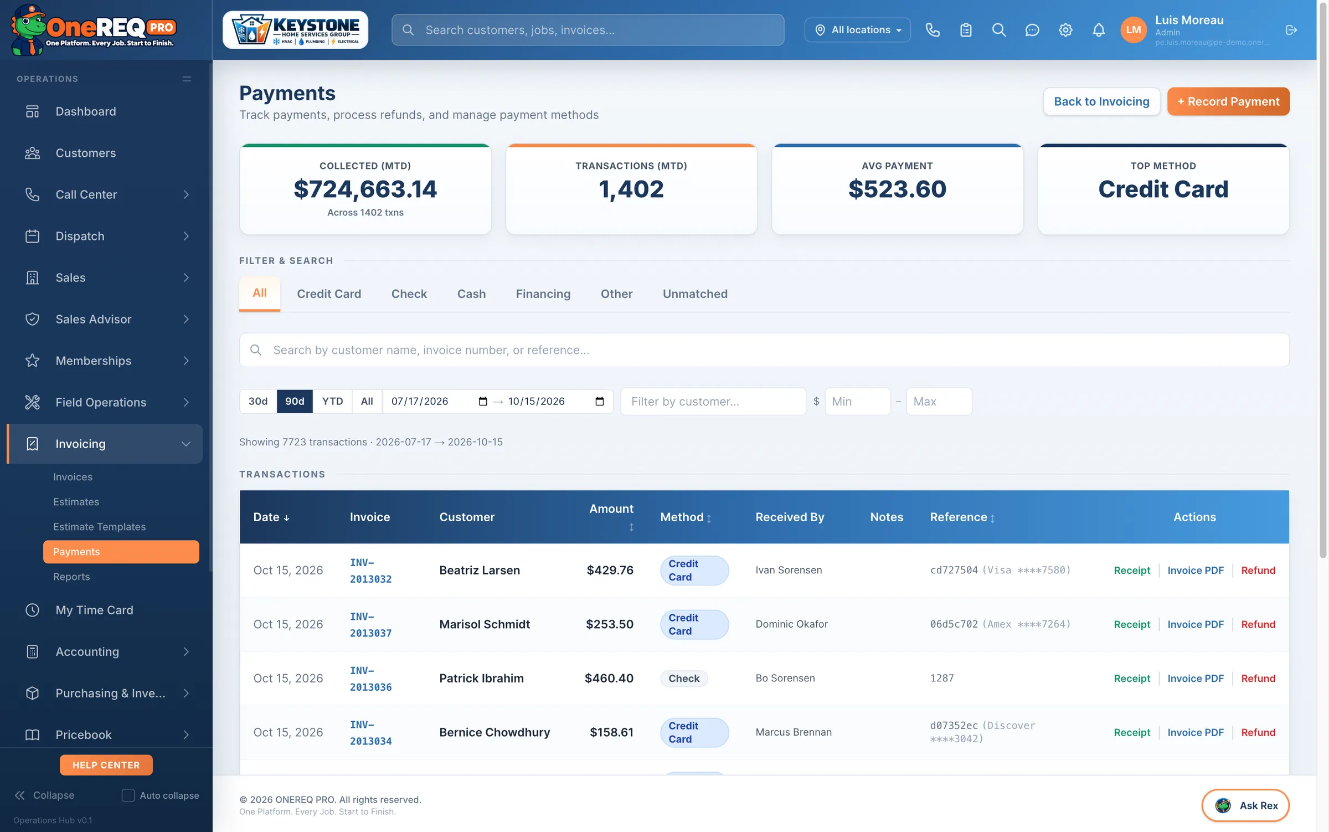Click the LM user avatar
The image size is (1329, 832).
click(1133, 30)
